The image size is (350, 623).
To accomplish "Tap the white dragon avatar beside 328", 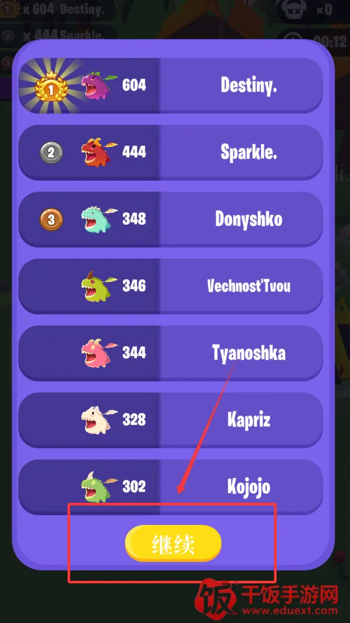I will point(99,420).
